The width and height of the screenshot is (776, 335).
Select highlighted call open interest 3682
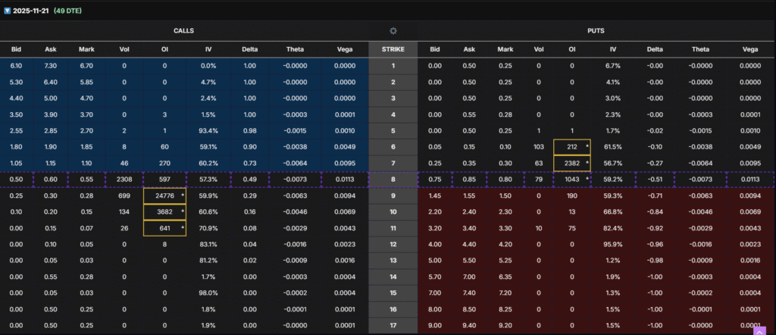(x=163, y=211)
